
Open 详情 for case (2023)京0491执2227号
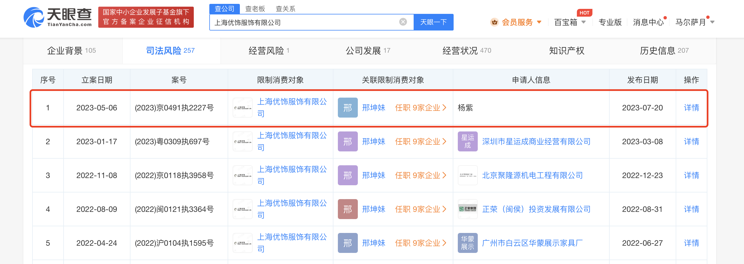[x=691, y=108]
